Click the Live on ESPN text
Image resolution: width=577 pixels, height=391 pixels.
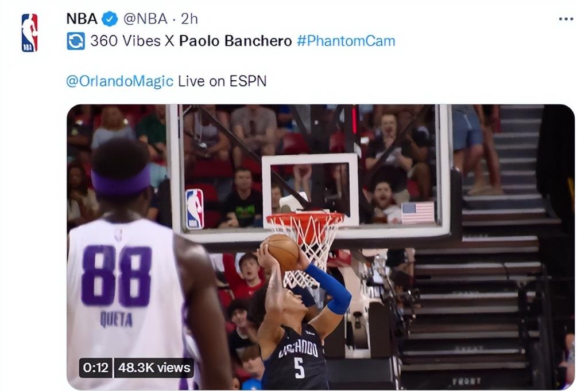pyautogui.click(x=222, y=81)
